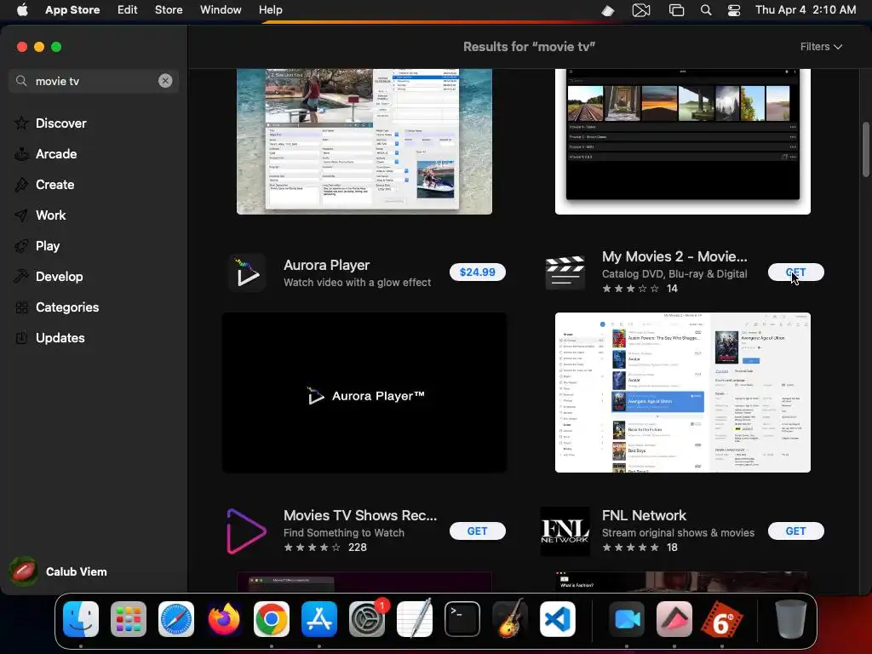Open the Window menu
This screenshot has height=654, width=872.
click(x=221, y=10)
